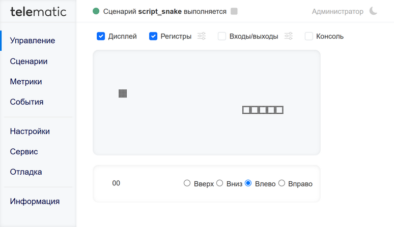Stop the running script_snake scenario
Image resolution: width=394 pixels, height=227 pixels.
[x=234, y=11]
